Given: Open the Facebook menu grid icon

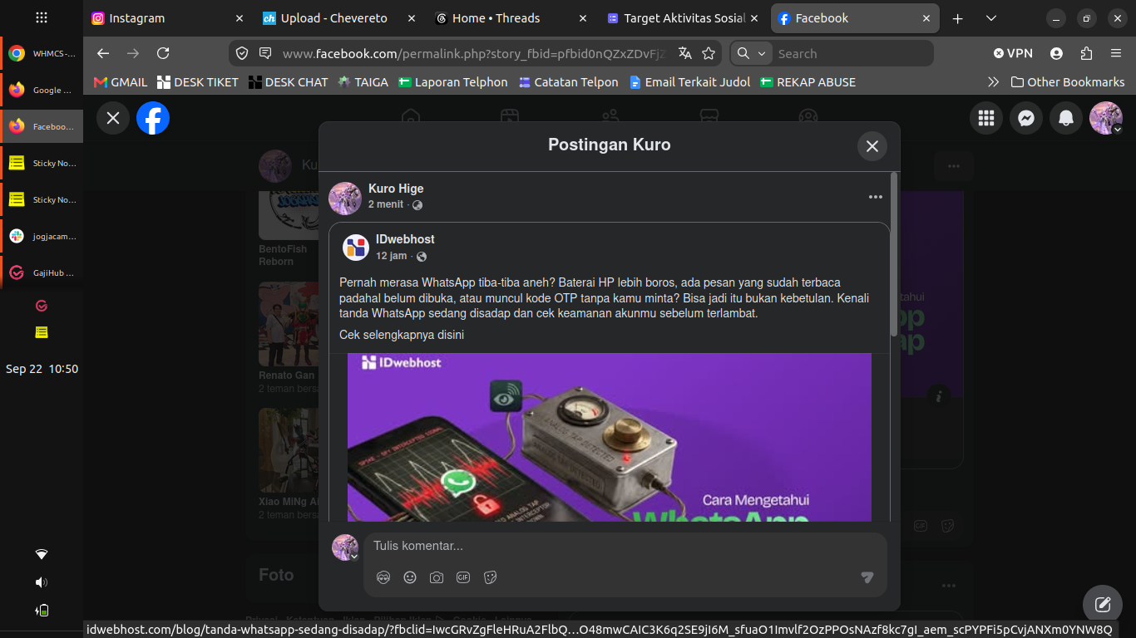Looking at the screenshot, I should (x=986, y=118).
